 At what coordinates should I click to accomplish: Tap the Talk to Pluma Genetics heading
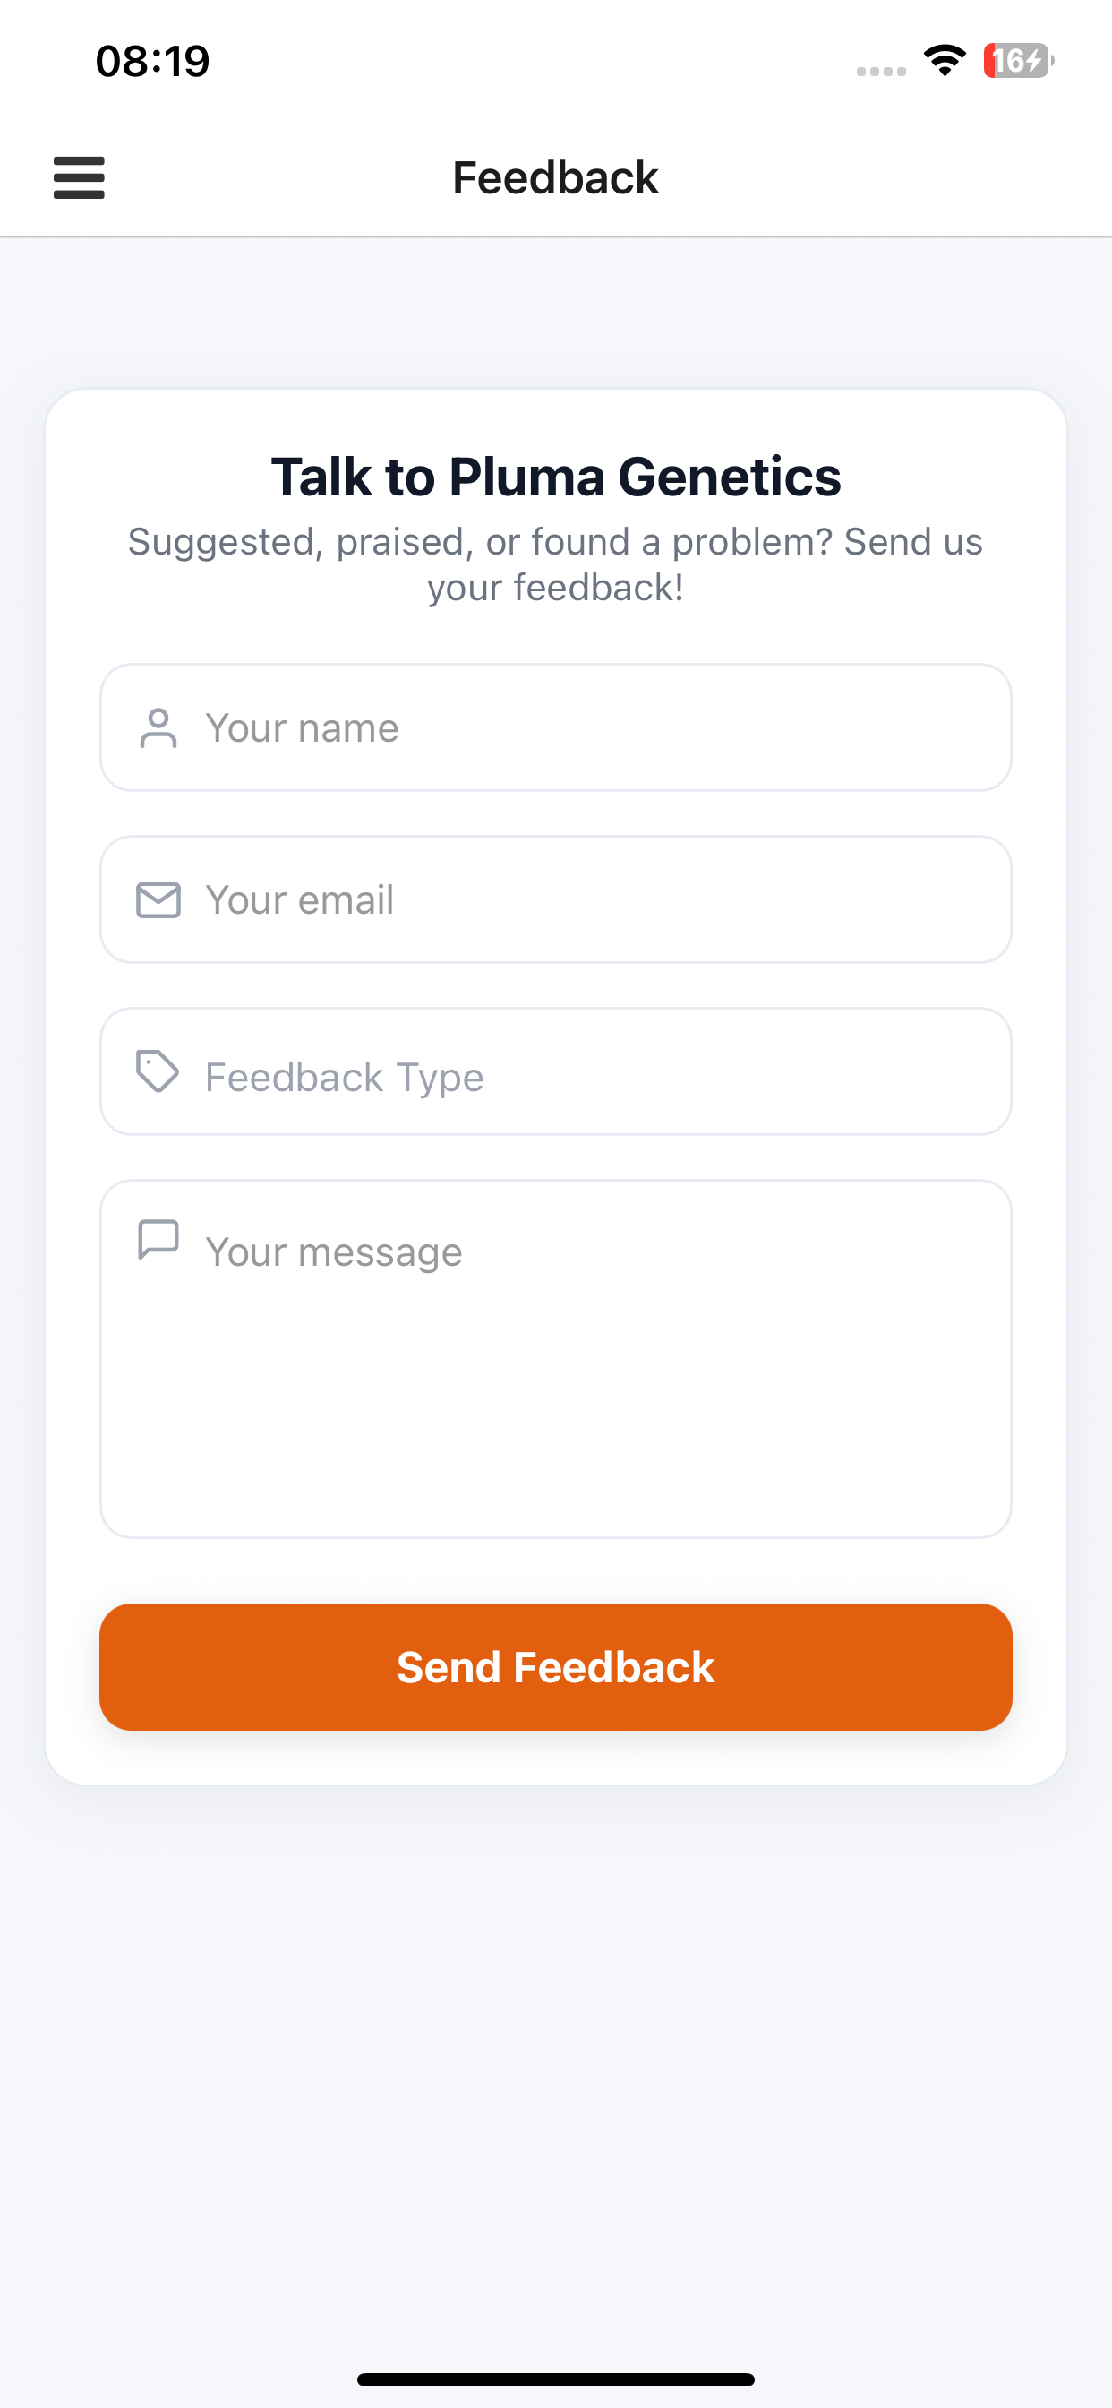[x=556, y=477]
